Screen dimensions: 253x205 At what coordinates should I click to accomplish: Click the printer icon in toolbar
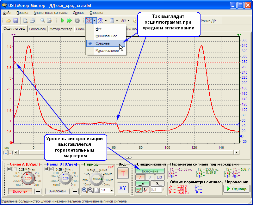32,21
